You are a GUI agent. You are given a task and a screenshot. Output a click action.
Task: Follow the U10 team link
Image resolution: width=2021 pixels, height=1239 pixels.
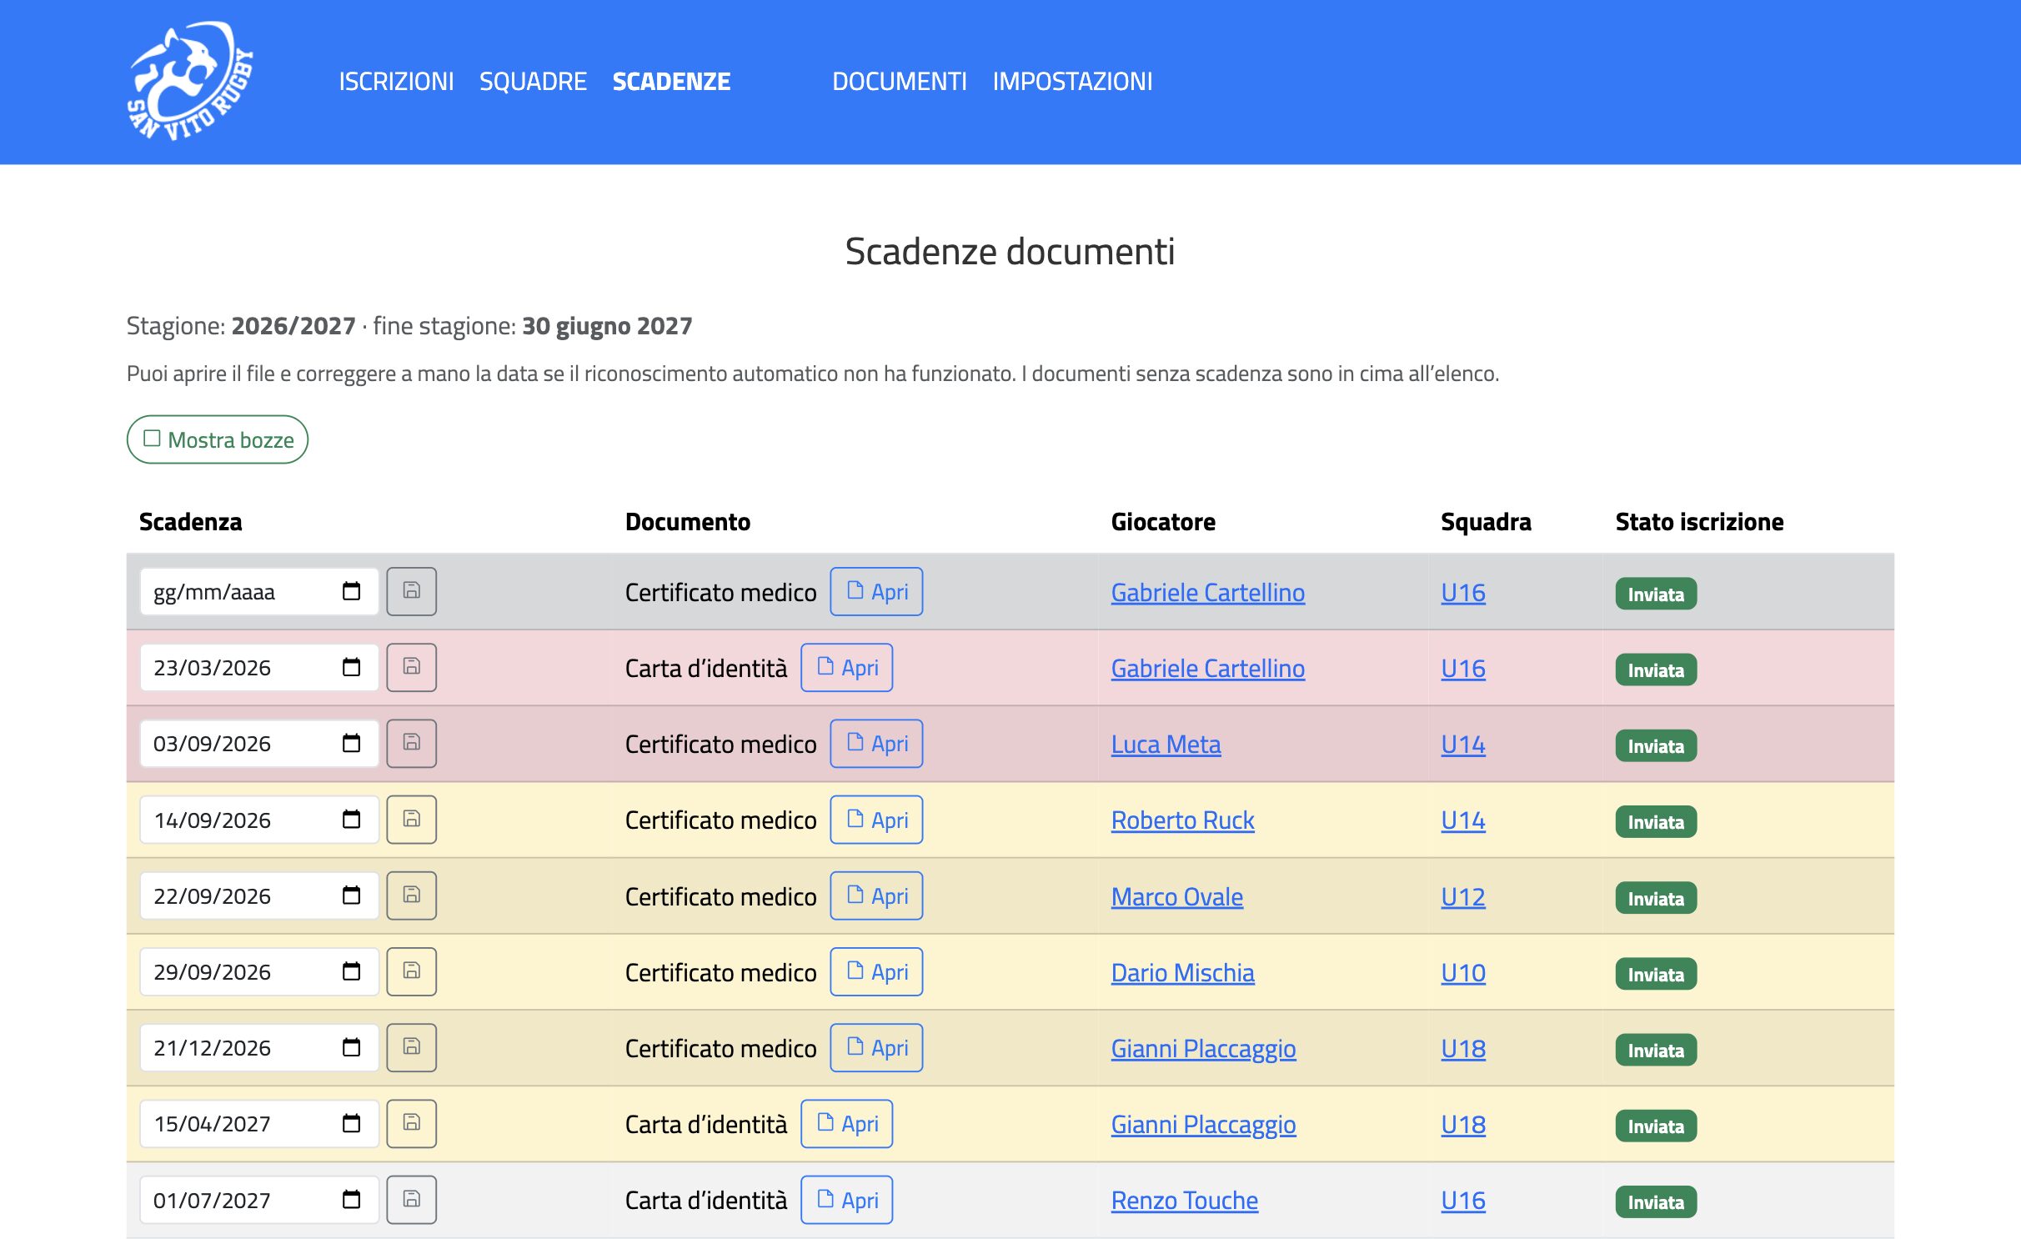pyautogui.click(x=1463, y=973)
